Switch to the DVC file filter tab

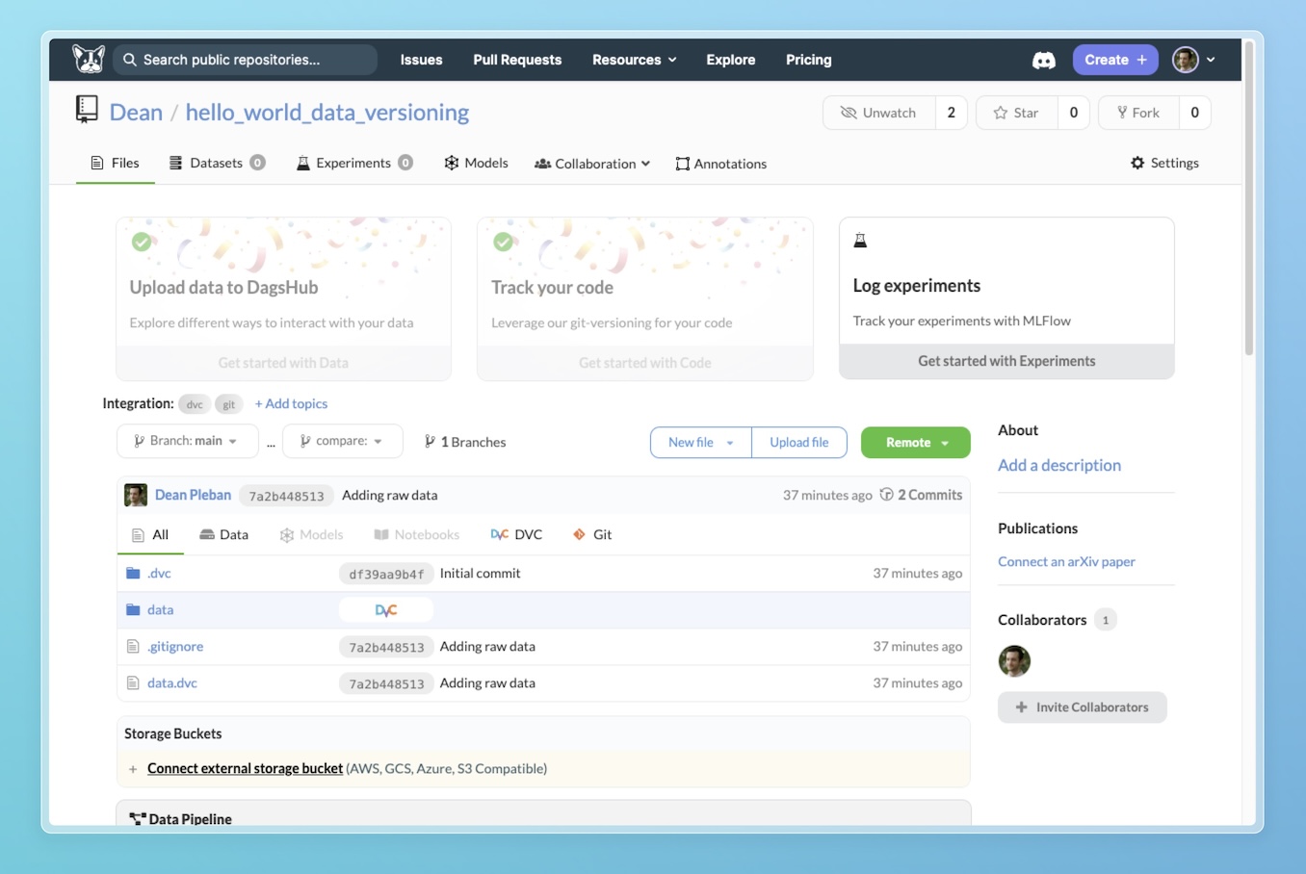(516, 534)
